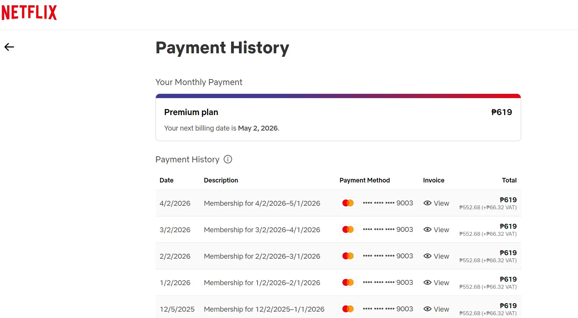Select the Date column header

click(166, 180)
